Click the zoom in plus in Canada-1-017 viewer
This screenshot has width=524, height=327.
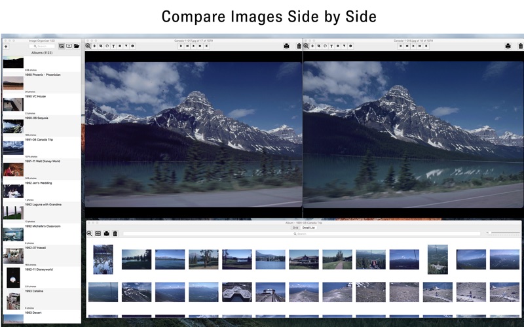pyautogui.click(x=94, y=46)
